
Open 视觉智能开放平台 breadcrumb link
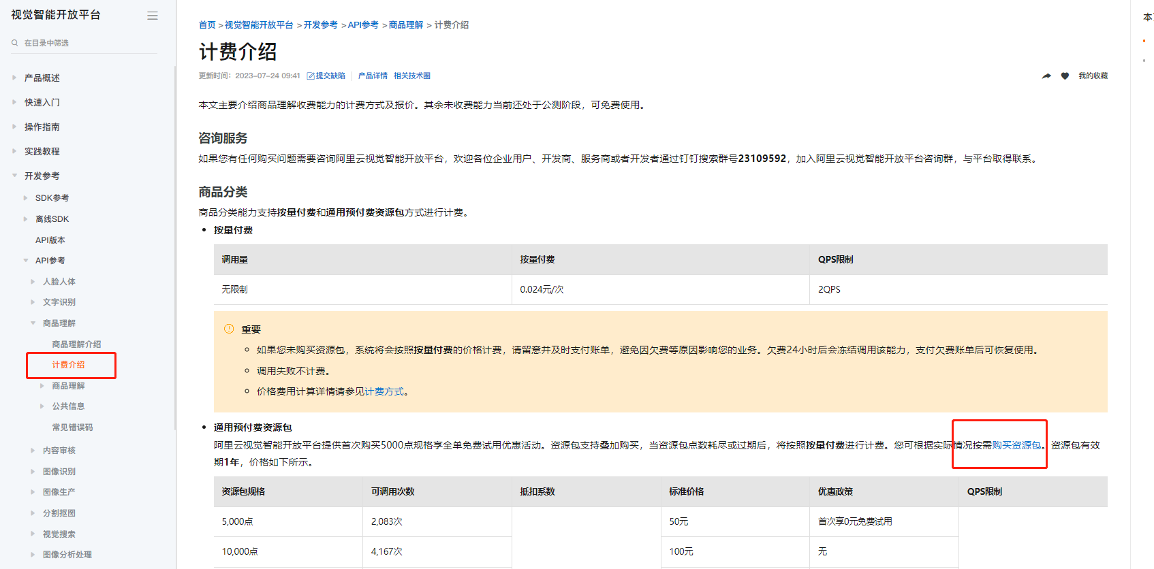click(x=259, y=25)
